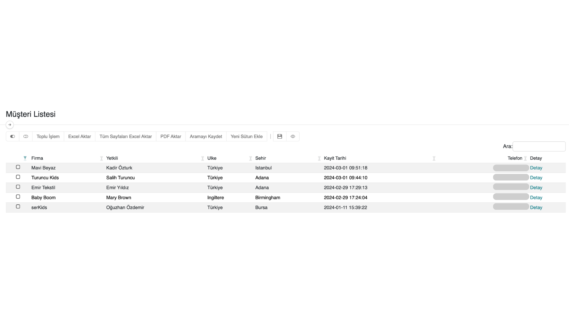This screenshot has height=320, width=569.
Task: Click the outlined toggle-off icon in toolbar
Action: coord(26,136)
